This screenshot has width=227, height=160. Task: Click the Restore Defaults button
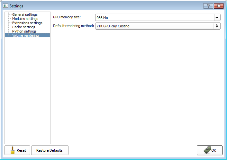(x=50, y=150)
